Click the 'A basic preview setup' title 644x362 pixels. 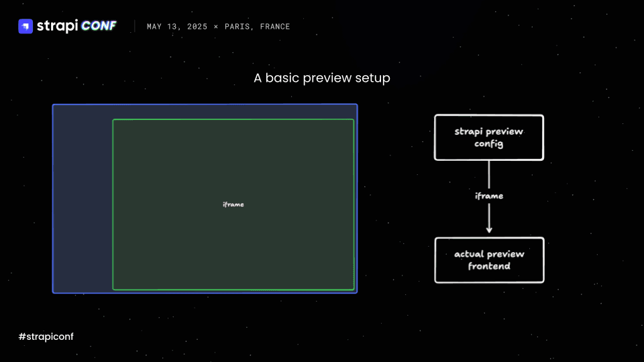tap(321, 78)
